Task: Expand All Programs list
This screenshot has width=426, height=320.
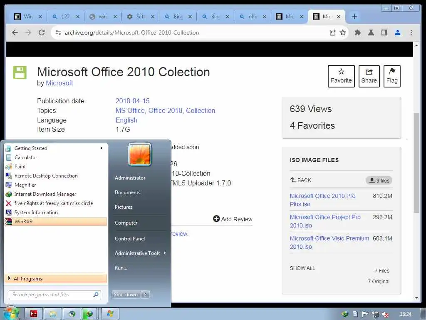Action: coord(56,279)
